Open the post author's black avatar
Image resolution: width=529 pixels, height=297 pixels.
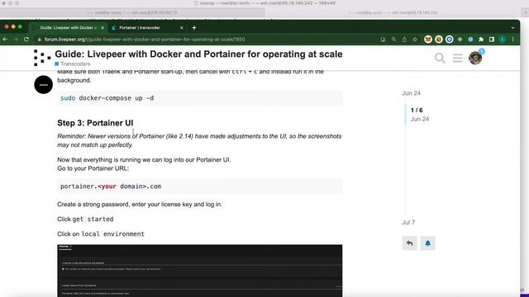(x=44, y=84)
